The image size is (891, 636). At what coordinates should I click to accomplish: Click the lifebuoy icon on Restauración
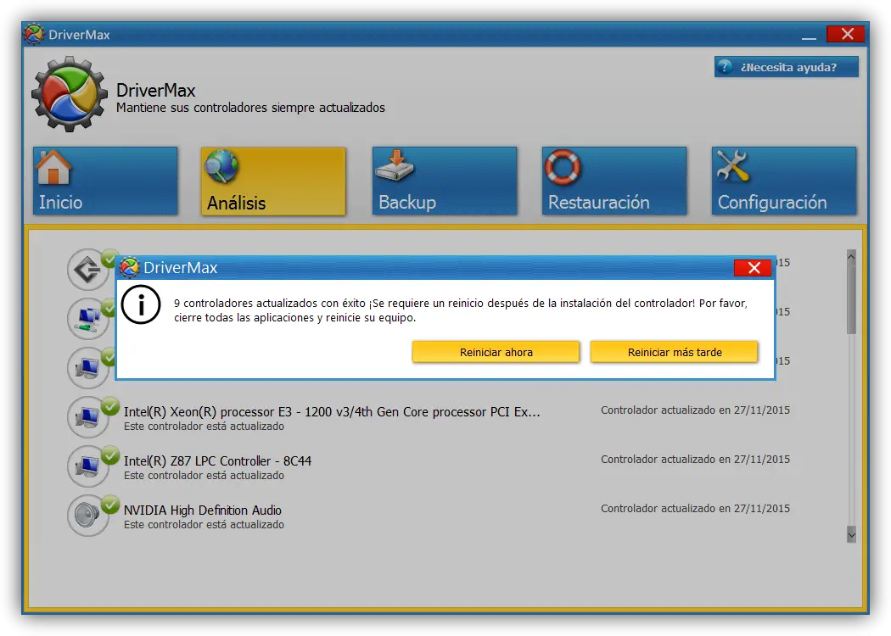(563, 167)
